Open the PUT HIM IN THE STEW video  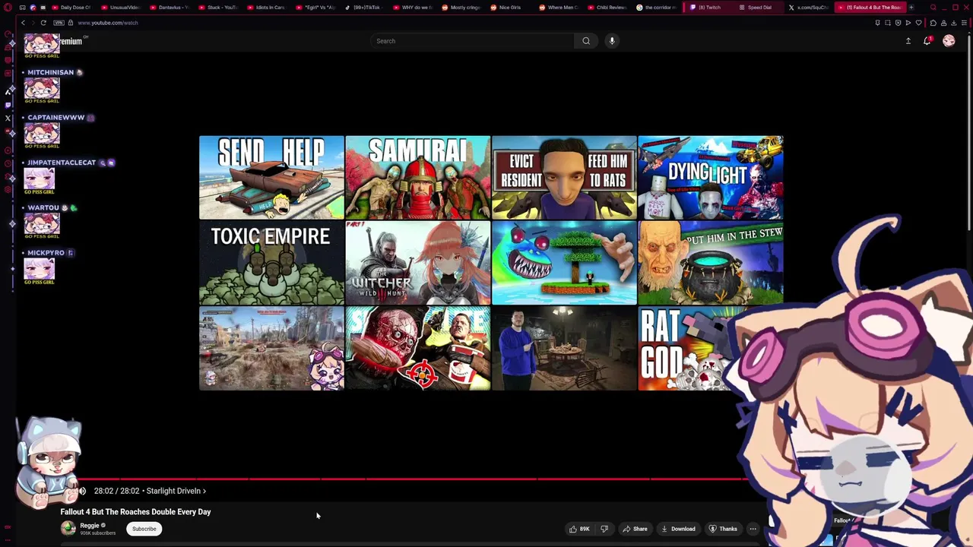coord(711,263)
